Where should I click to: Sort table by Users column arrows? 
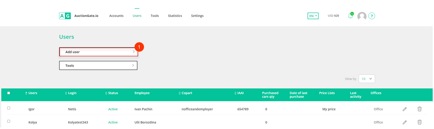pyautogui.click(x=27, y=93)
